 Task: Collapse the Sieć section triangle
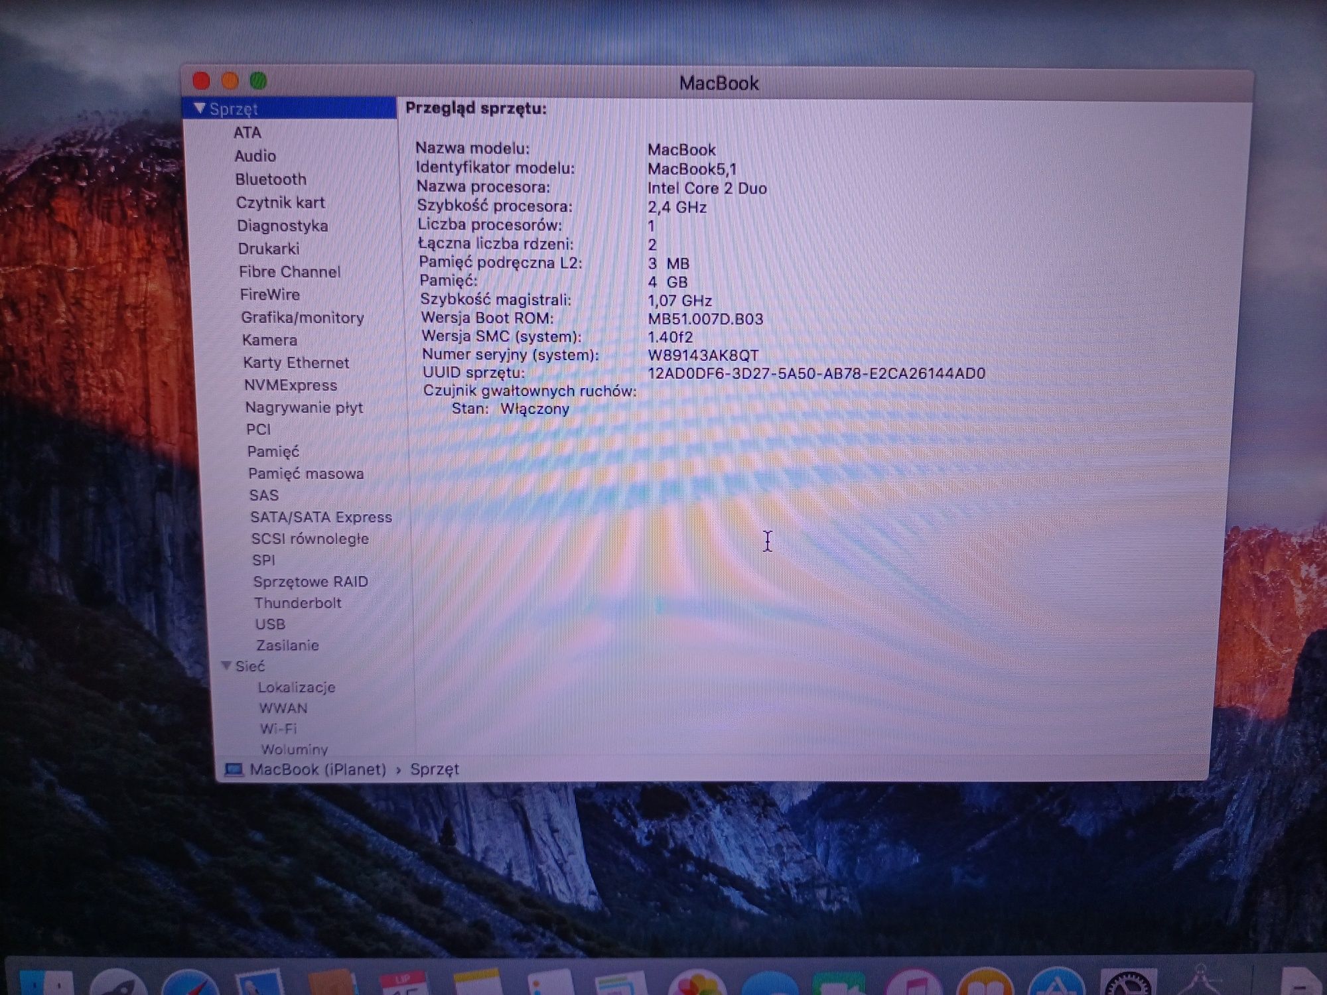pyautogui.click(x=226, y=665)
